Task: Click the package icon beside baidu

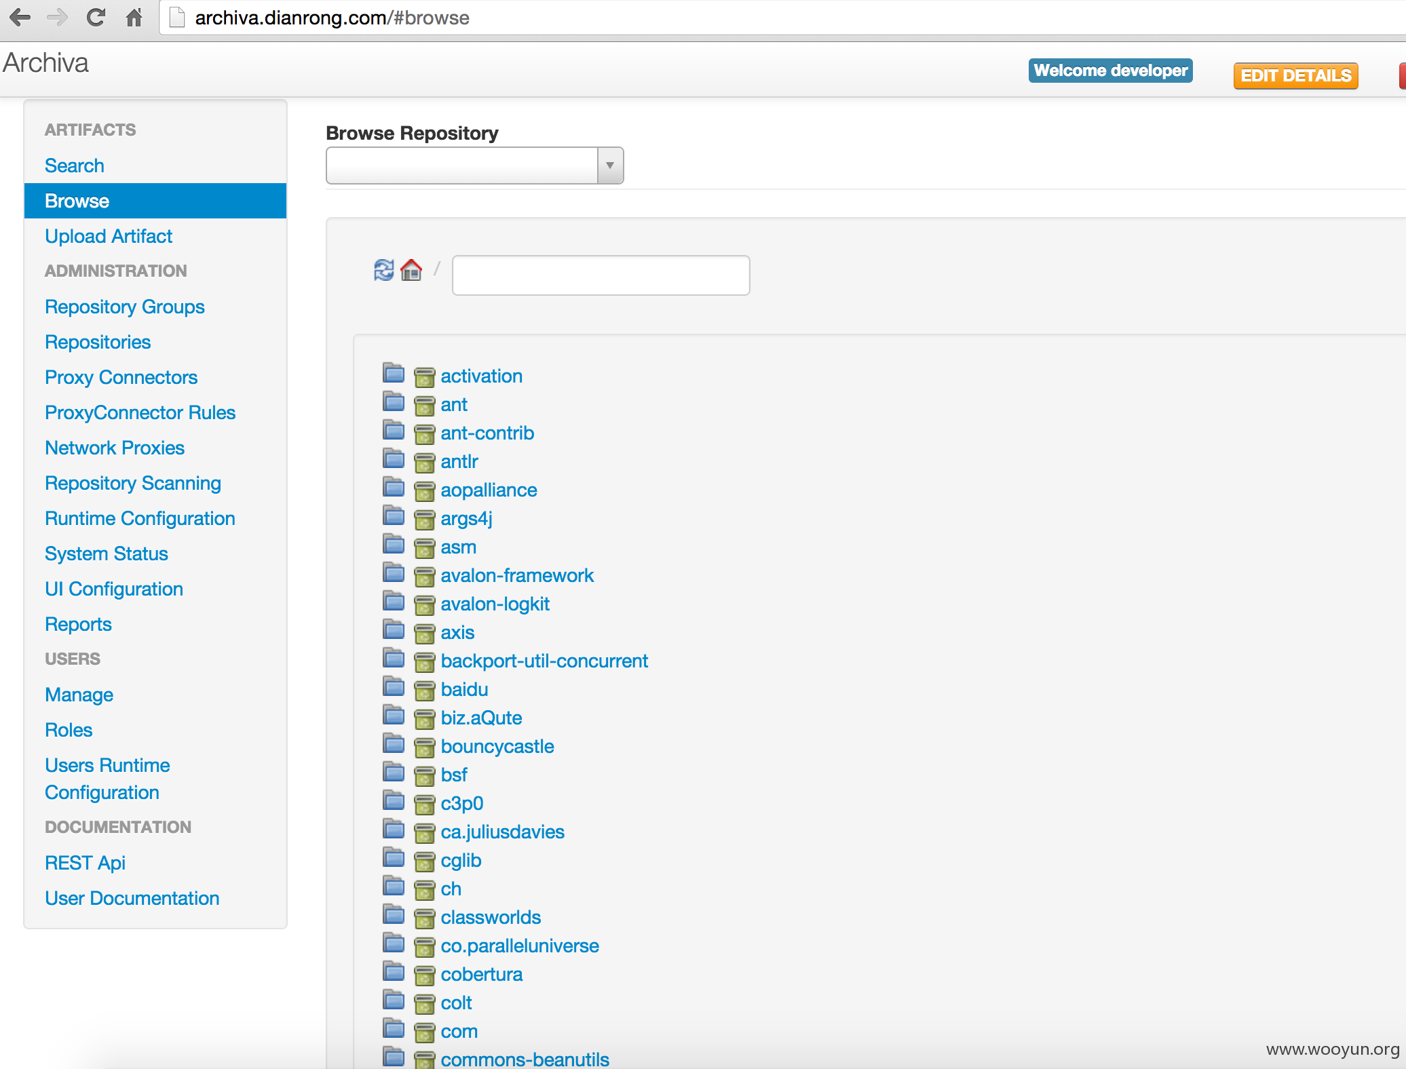Action: [425, 691]
